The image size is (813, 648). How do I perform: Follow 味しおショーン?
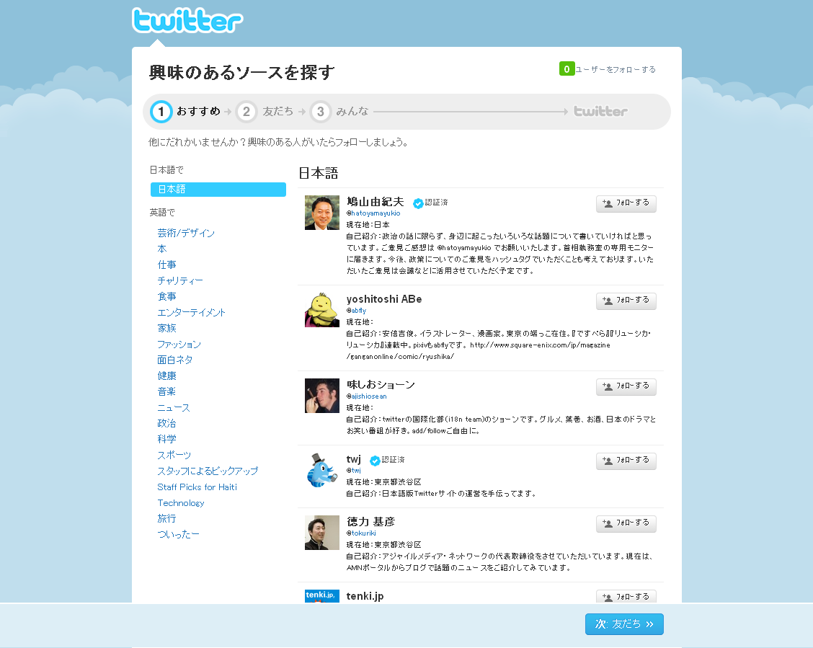click(626, 386)
